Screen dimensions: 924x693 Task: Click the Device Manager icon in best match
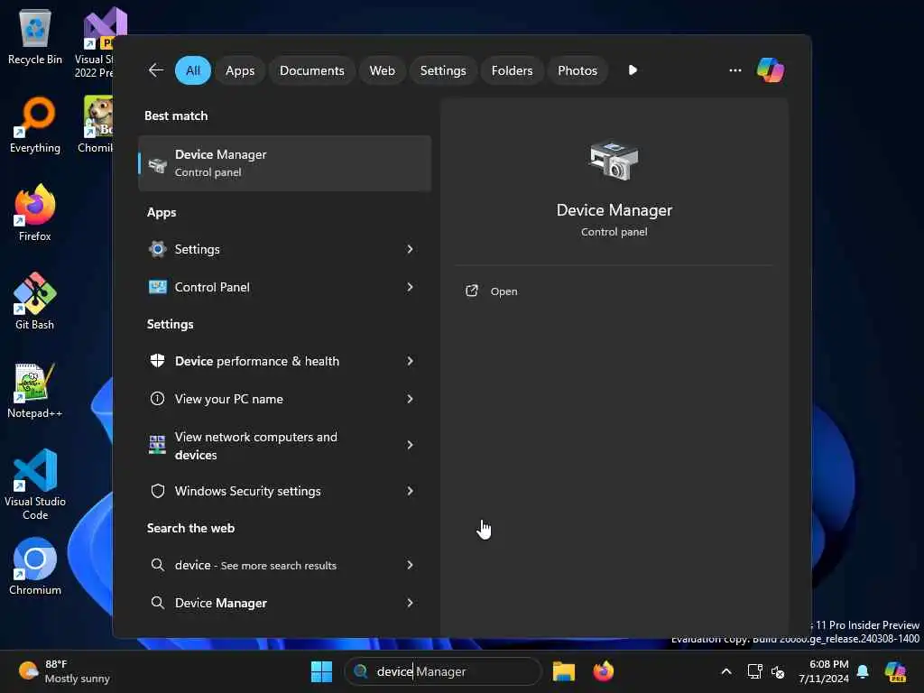coord(157,164)
